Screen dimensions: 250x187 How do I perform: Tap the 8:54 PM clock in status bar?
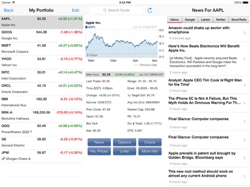pyautogui.click(x=125, y=3)
